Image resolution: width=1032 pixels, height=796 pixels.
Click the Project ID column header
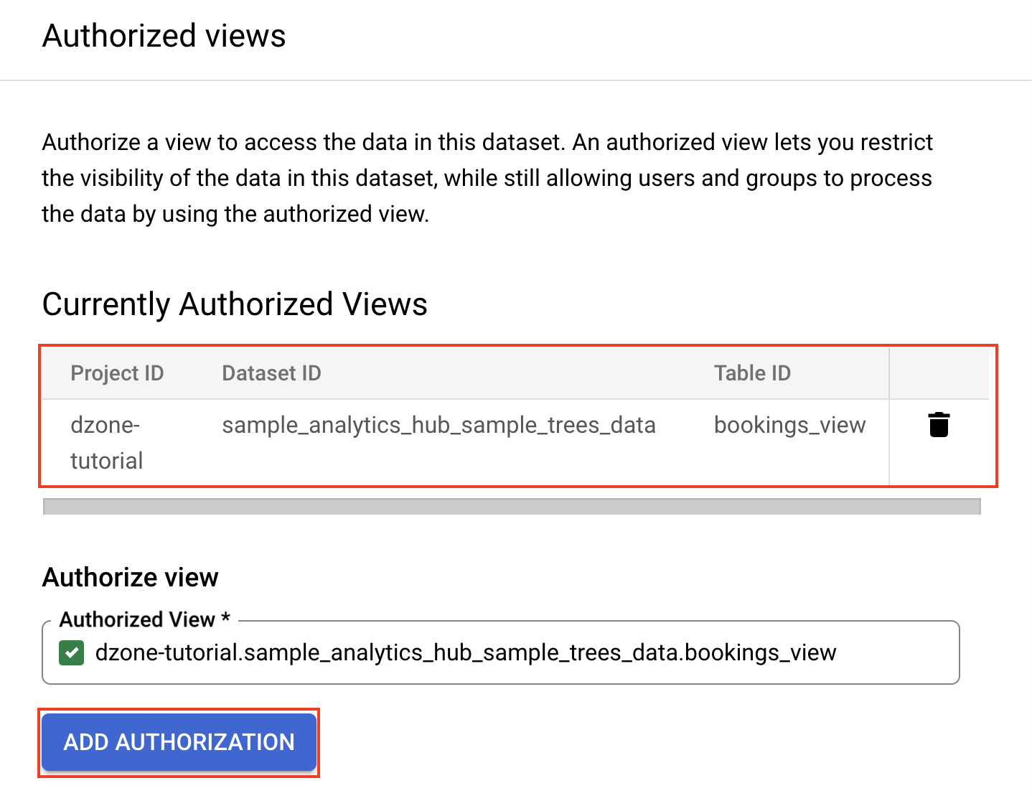click(x=117, y=373)
